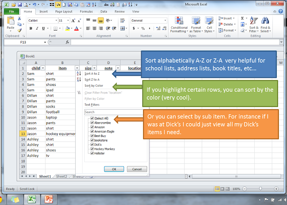Screen dimensions: 287x205
Task: Click the Insert Function fx icon
Action: click(x=67, y=42)
